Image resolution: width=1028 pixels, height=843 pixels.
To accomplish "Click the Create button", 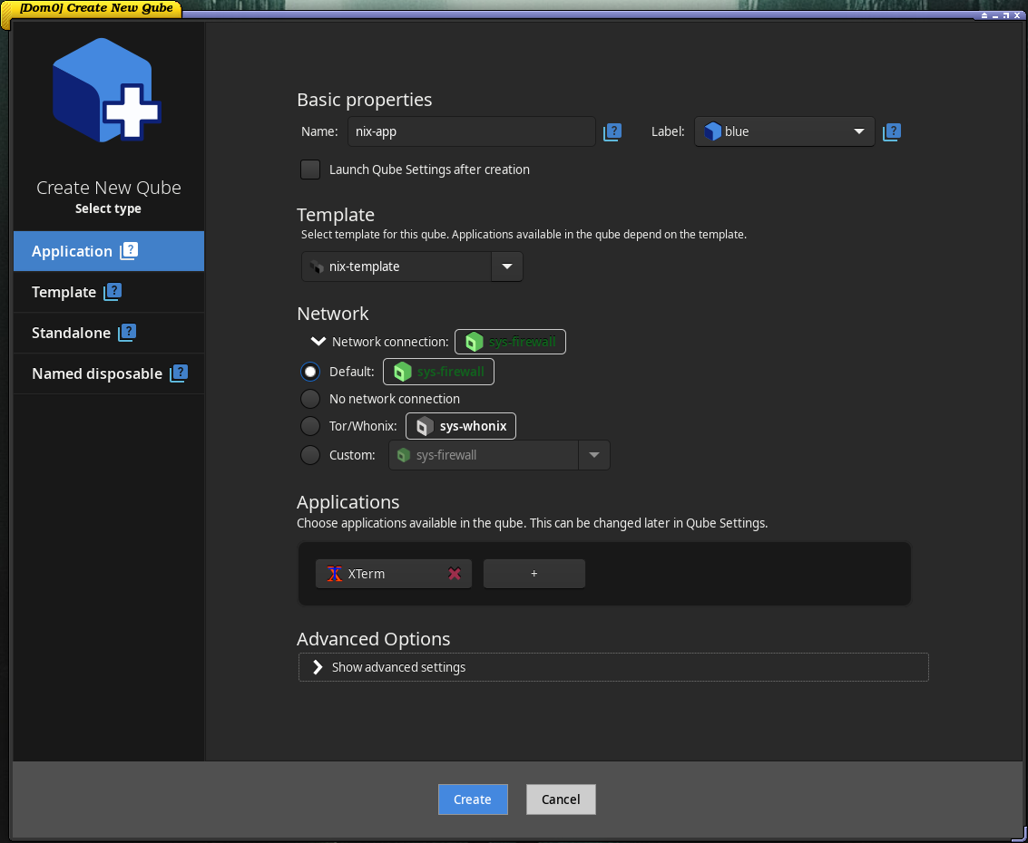I will click(x=473, y=799).
